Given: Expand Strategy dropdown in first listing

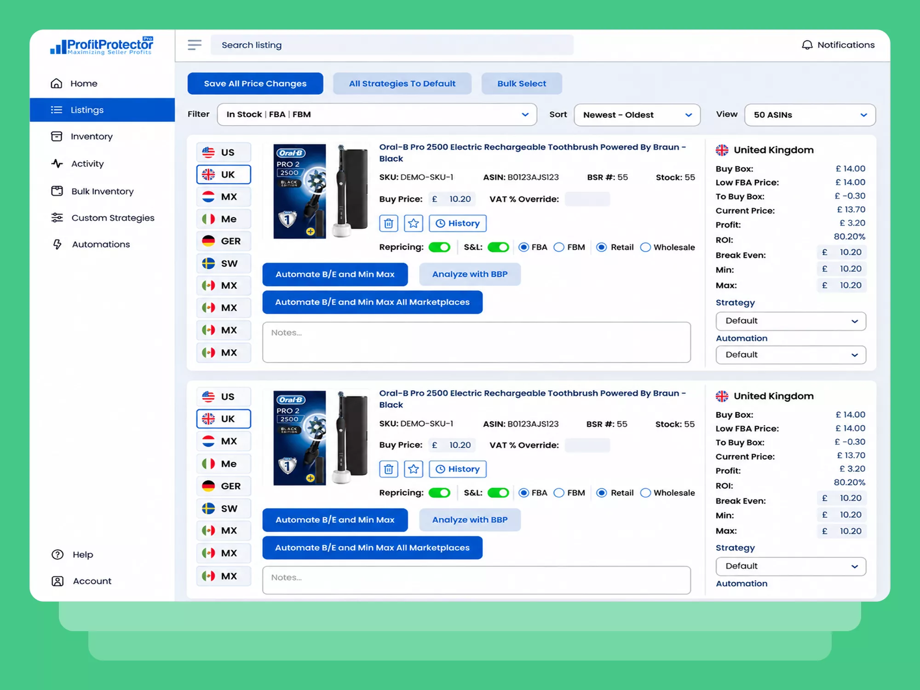Looking at the screenshot, I should click(x=791, y=321).
